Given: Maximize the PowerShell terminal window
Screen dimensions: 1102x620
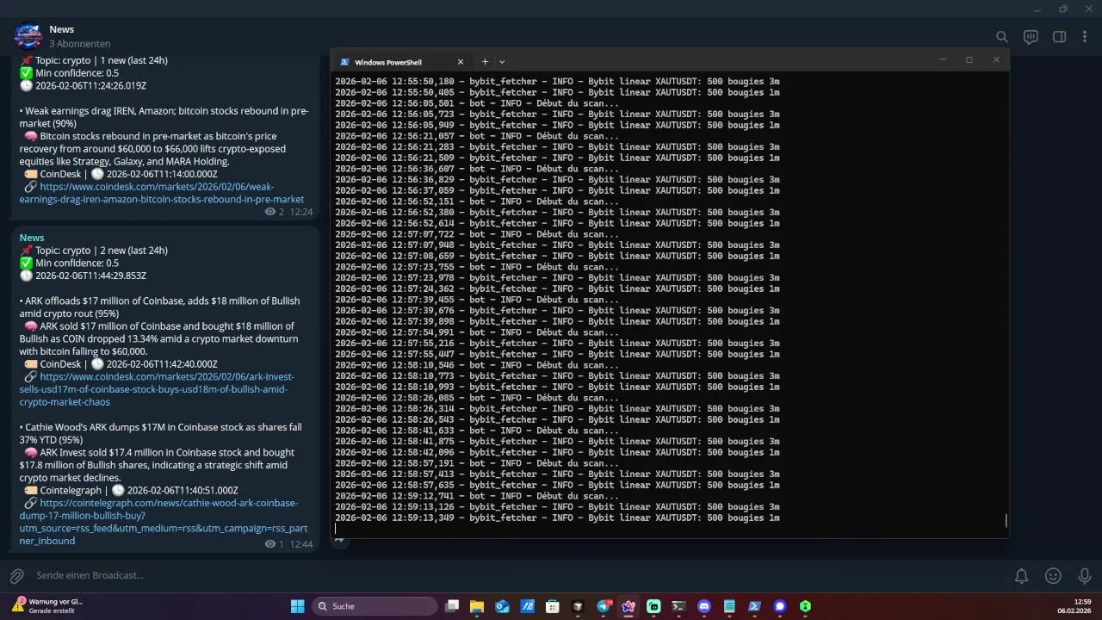Looking at the screenshot, I should 969,59.
